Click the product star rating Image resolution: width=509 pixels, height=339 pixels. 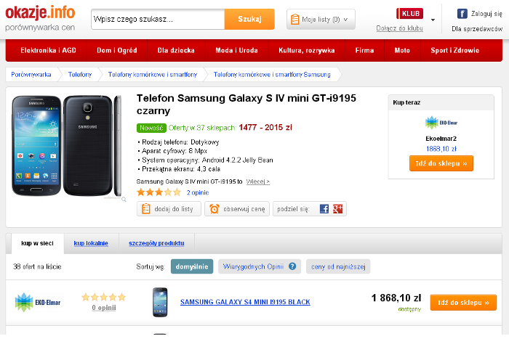click(x=159, y=192)
